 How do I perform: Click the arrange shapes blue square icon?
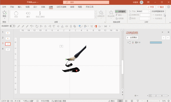click(x=80, y=26)
